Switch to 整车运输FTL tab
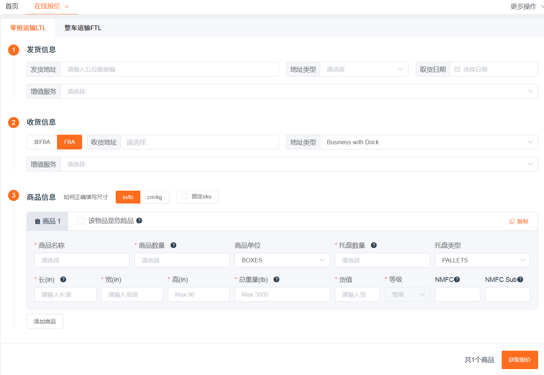Viewport: 544px width, 375px height. coord(83,28)
